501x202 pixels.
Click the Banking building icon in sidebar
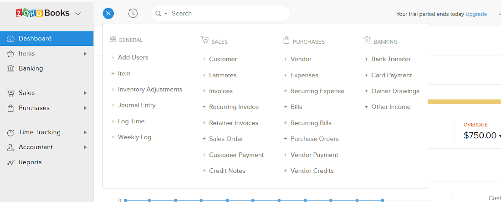(x=10, y=69)
